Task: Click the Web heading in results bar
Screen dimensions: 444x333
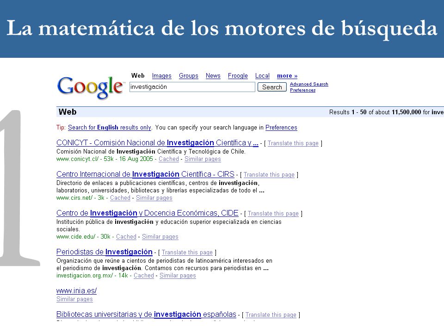Action: 68,112
